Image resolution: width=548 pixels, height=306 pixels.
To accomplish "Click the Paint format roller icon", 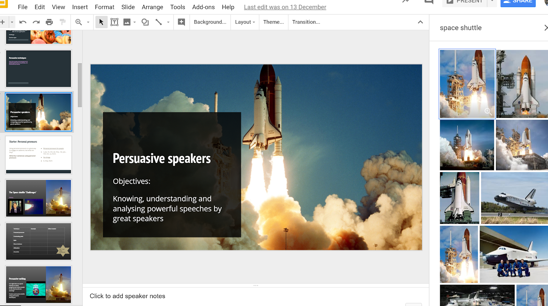I will point(62,22).
